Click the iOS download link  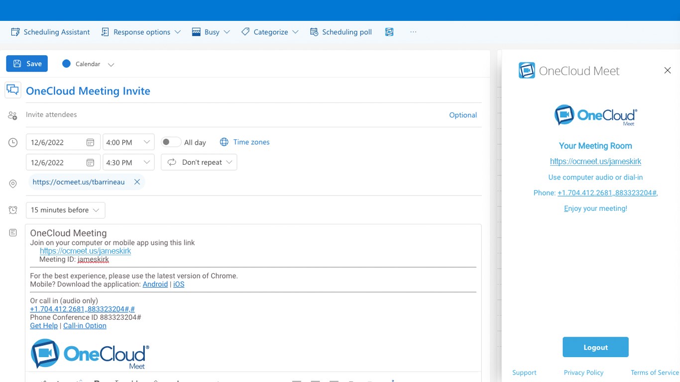pos(179,284)
